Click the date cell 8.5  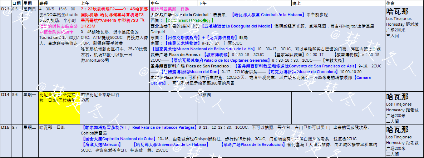pos(16,9)
